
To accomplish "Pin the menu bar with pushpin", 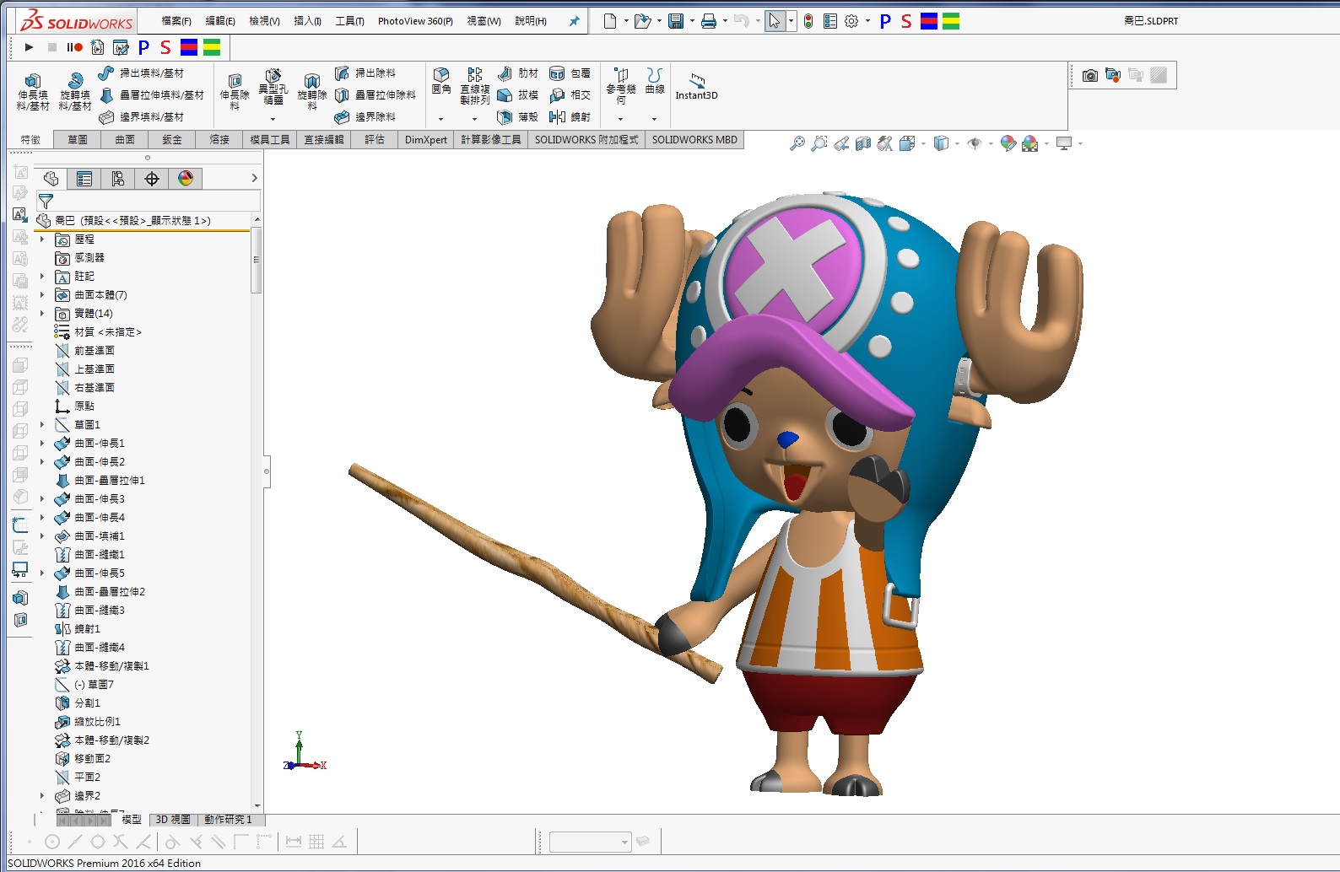I will (x=575, y=21).
